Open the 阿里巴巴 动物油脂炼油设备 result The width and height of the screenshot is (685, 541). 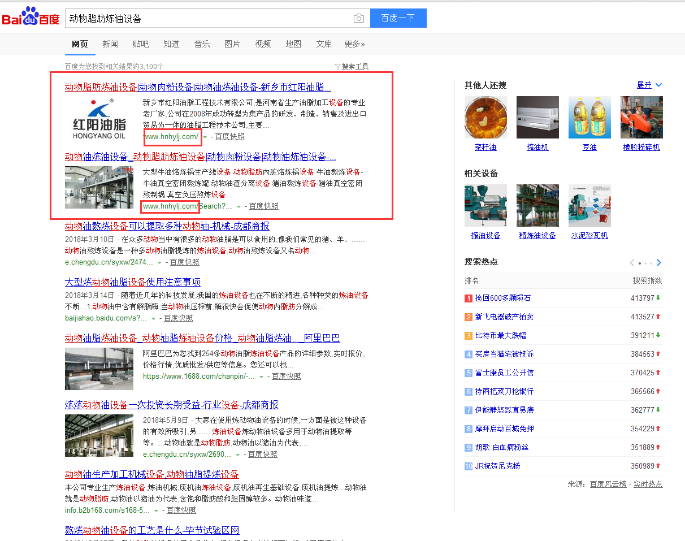coord(202,338)
